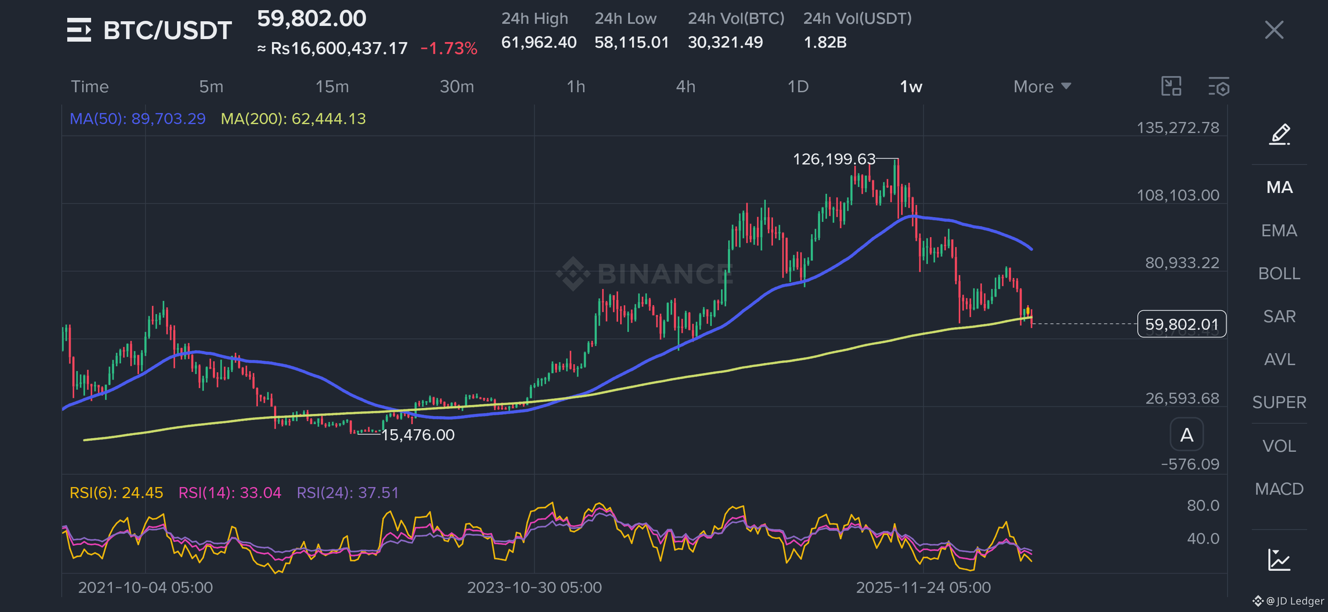1328x612 pixels.
Task: Close the full-screen chart view
Action: tap(1274, 30)
